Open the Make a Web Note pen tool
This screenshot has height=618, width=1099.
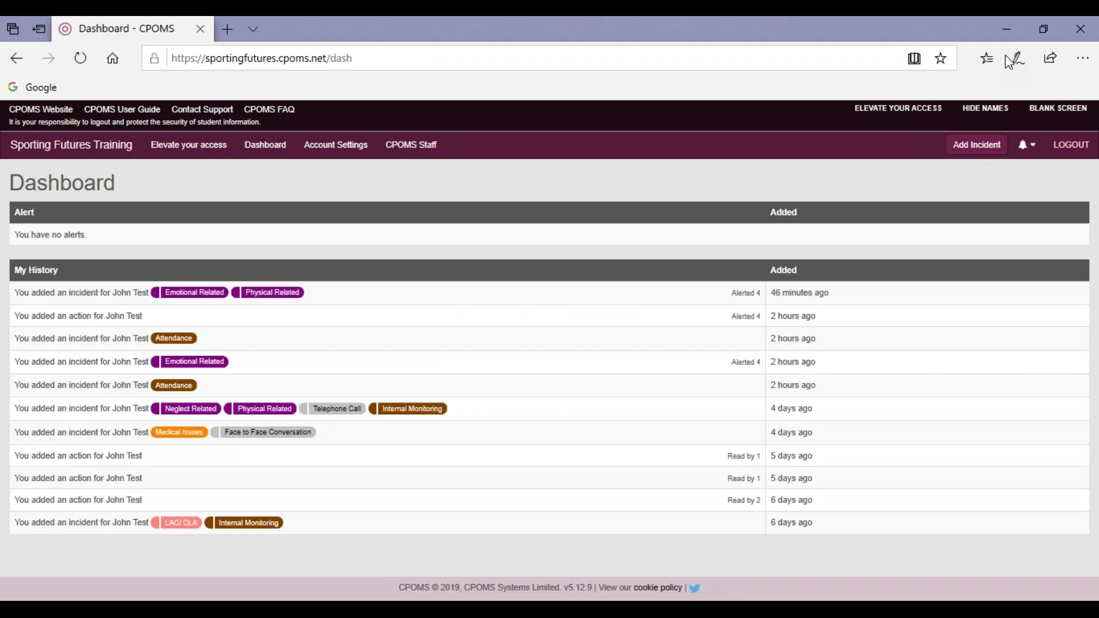(x=1015, y=58)
